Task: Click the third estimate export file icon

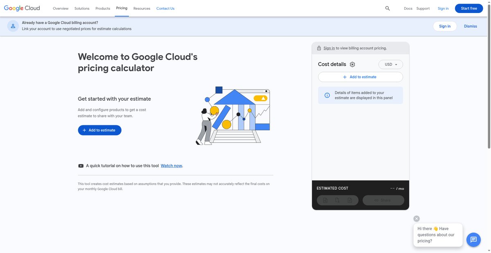Action: pyautogui.click(x=350, y=200)
